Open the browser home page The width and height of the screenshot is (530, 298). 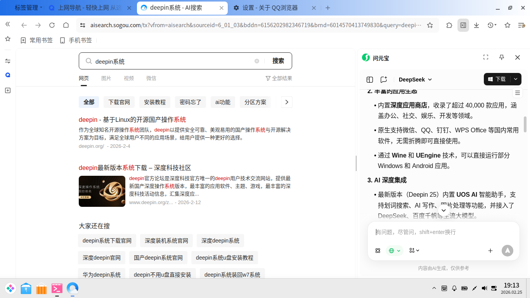click(66, 25)
